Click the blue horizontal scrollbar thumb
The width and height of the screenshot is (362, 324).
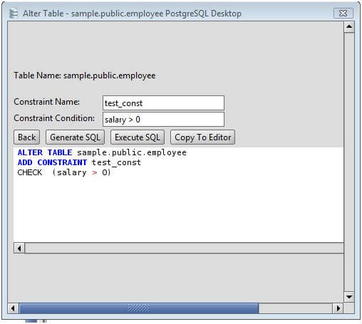click(139, 308)
